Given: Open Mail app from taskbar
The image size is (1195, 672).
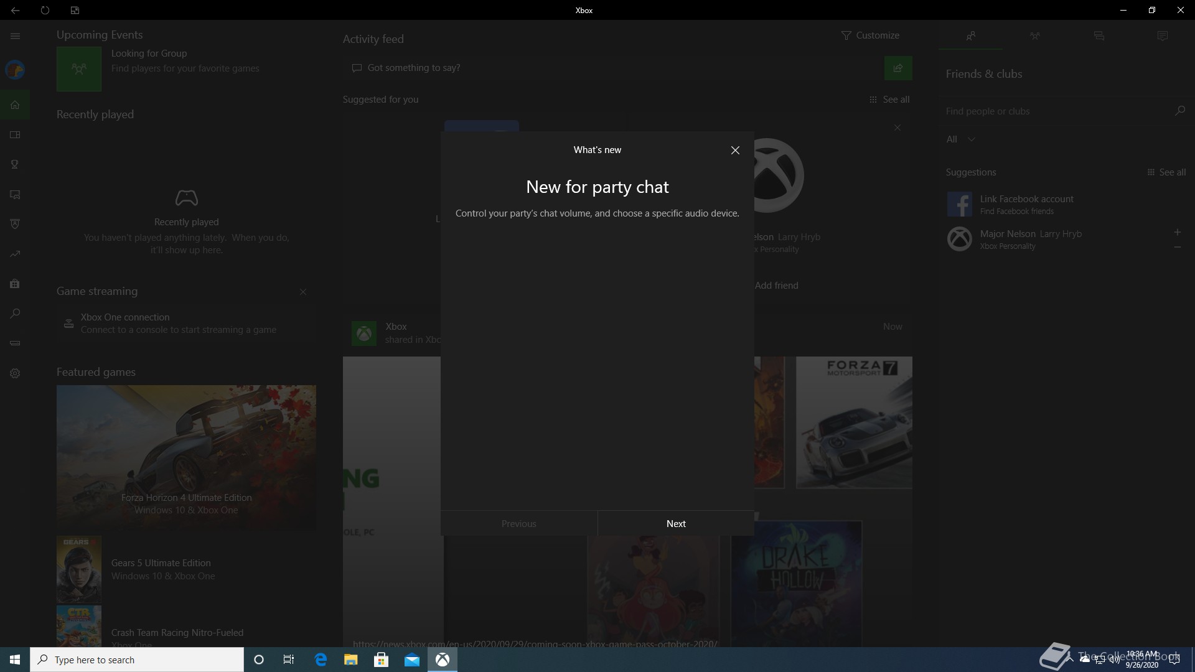Looking at the screenshot, I should pos(412,660).
